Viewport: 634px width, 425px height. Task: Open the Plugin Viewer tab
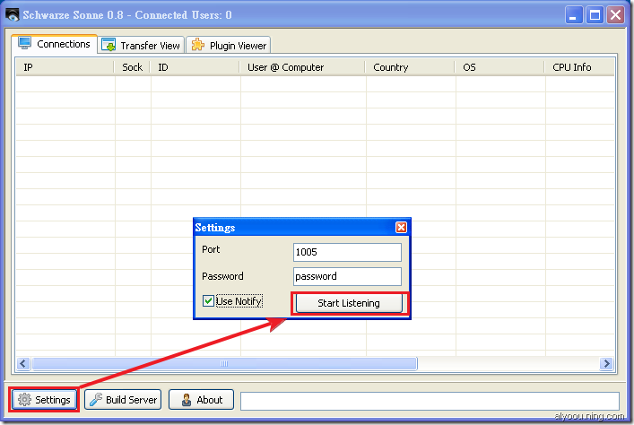tap(229, 45)
